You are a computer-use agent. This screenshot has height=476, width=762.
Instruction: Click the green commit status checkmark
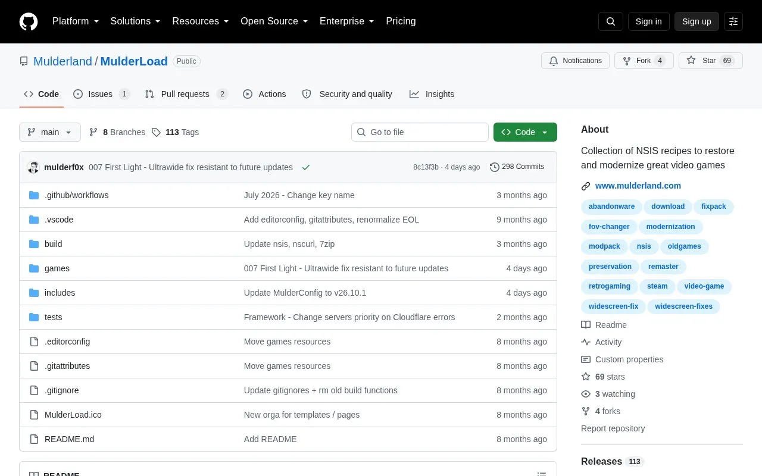pos(306,167)
